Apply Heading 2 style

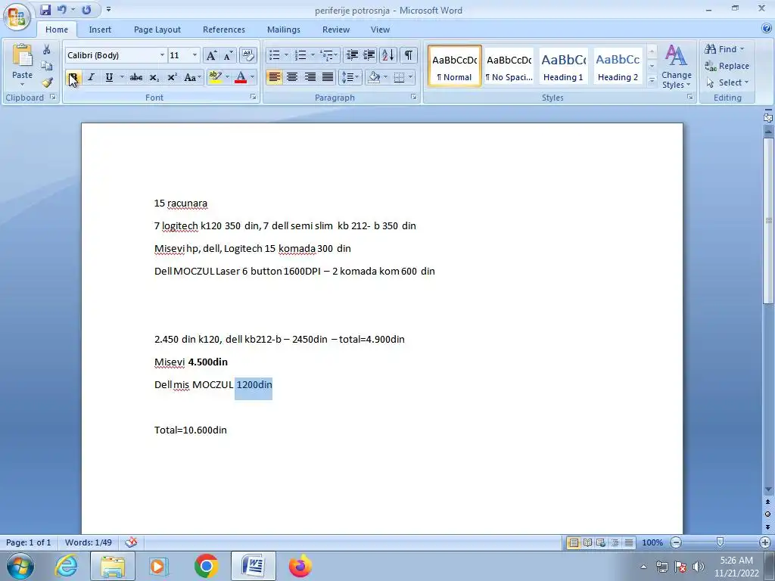pyautogui.click(x=618, y=67)
